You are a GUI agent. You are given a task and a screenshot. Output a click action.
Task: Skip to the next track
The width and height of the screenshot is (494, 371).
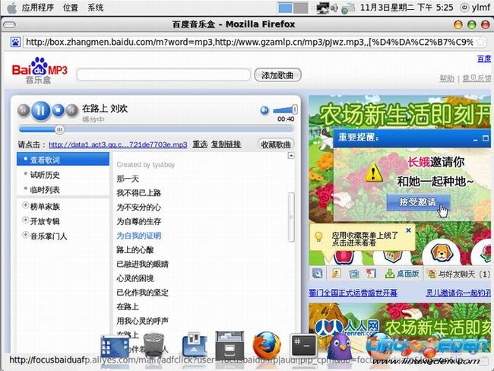72,110
